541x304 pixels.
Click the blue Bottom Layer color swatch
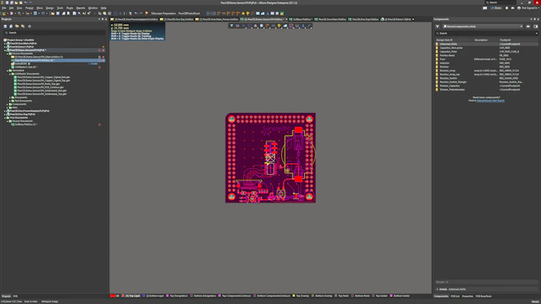point(144,295)
